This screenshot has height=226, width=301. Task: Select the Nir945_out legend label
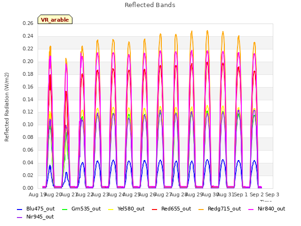point(40,217)
